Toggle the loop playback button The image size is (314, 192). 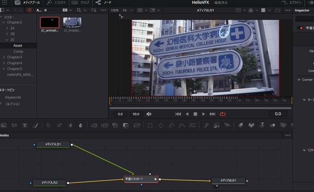(223, 114)
